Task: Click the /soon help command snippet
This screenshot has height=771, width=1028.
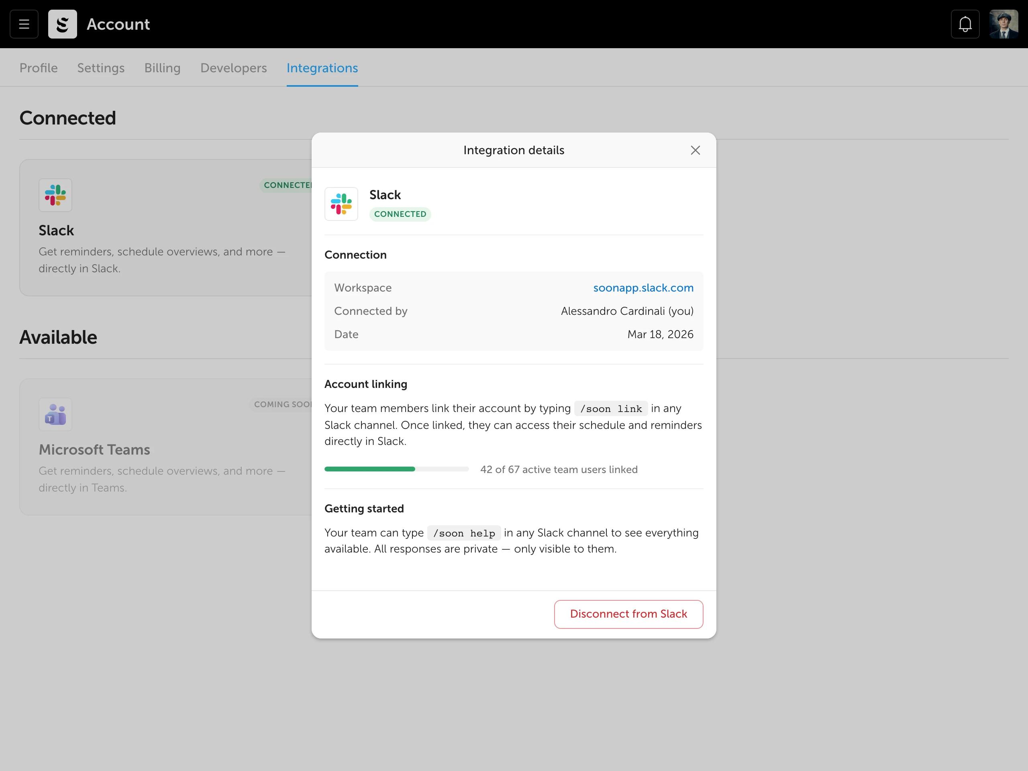Action: 463,533
